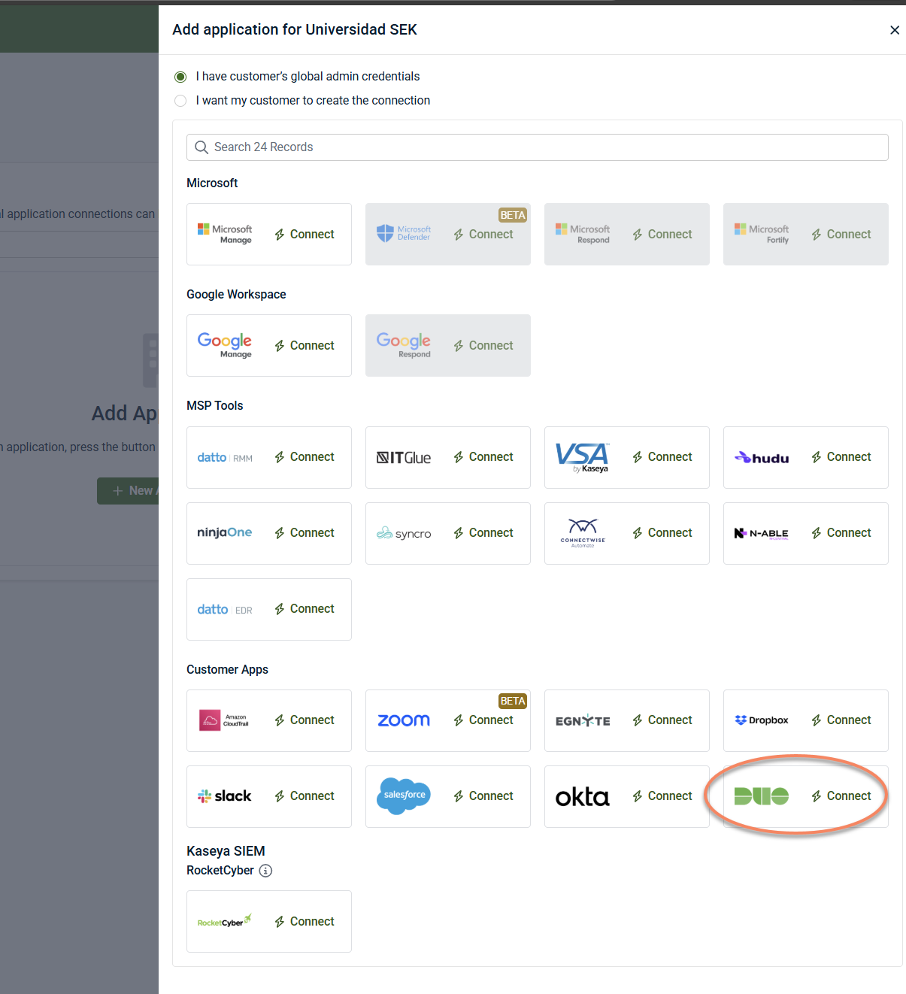Connect the Slack application
Image resolution: width=906 pixels, height=994 pixels.
(305, 796)
